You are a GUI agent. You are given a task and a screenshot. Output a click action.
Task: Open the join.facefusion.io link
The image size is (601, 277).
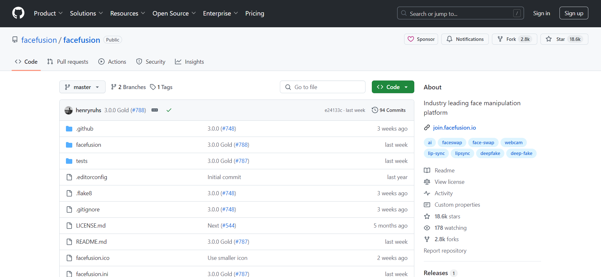pos(454,127)
